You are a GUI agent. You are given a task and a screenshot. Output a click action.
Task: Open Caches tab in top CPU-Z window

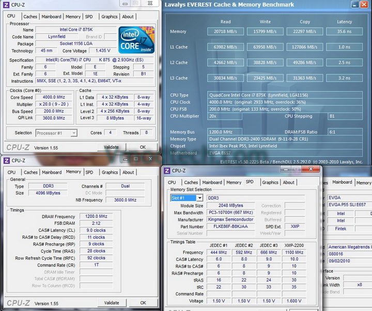pyautogui.click(x=30, y=17)
